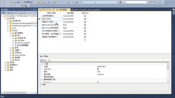Click the Open File folder icon

click(x=12, y=2)
